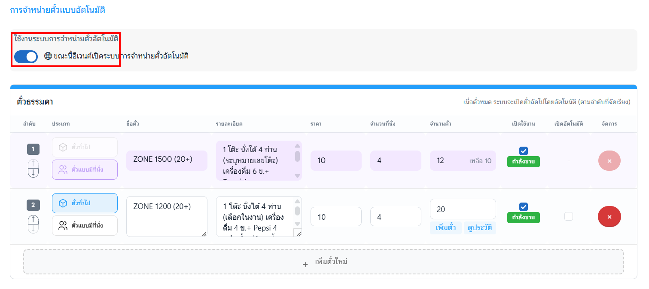The width and height of the screenshot is (649, 289).
Task: Delete ZONE 1500 ticket with X button
Action: tap(609, 161)
